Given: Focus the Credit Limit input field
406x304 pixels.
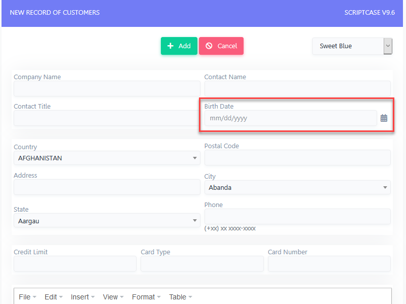Looking at the screenshot, I should coord(75,263).
